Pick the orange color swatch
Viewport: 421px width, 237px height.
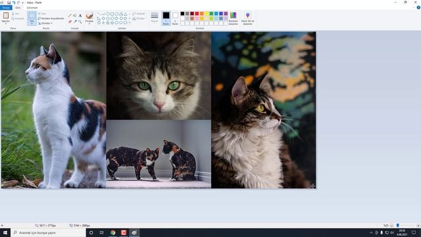click(202, 14)
